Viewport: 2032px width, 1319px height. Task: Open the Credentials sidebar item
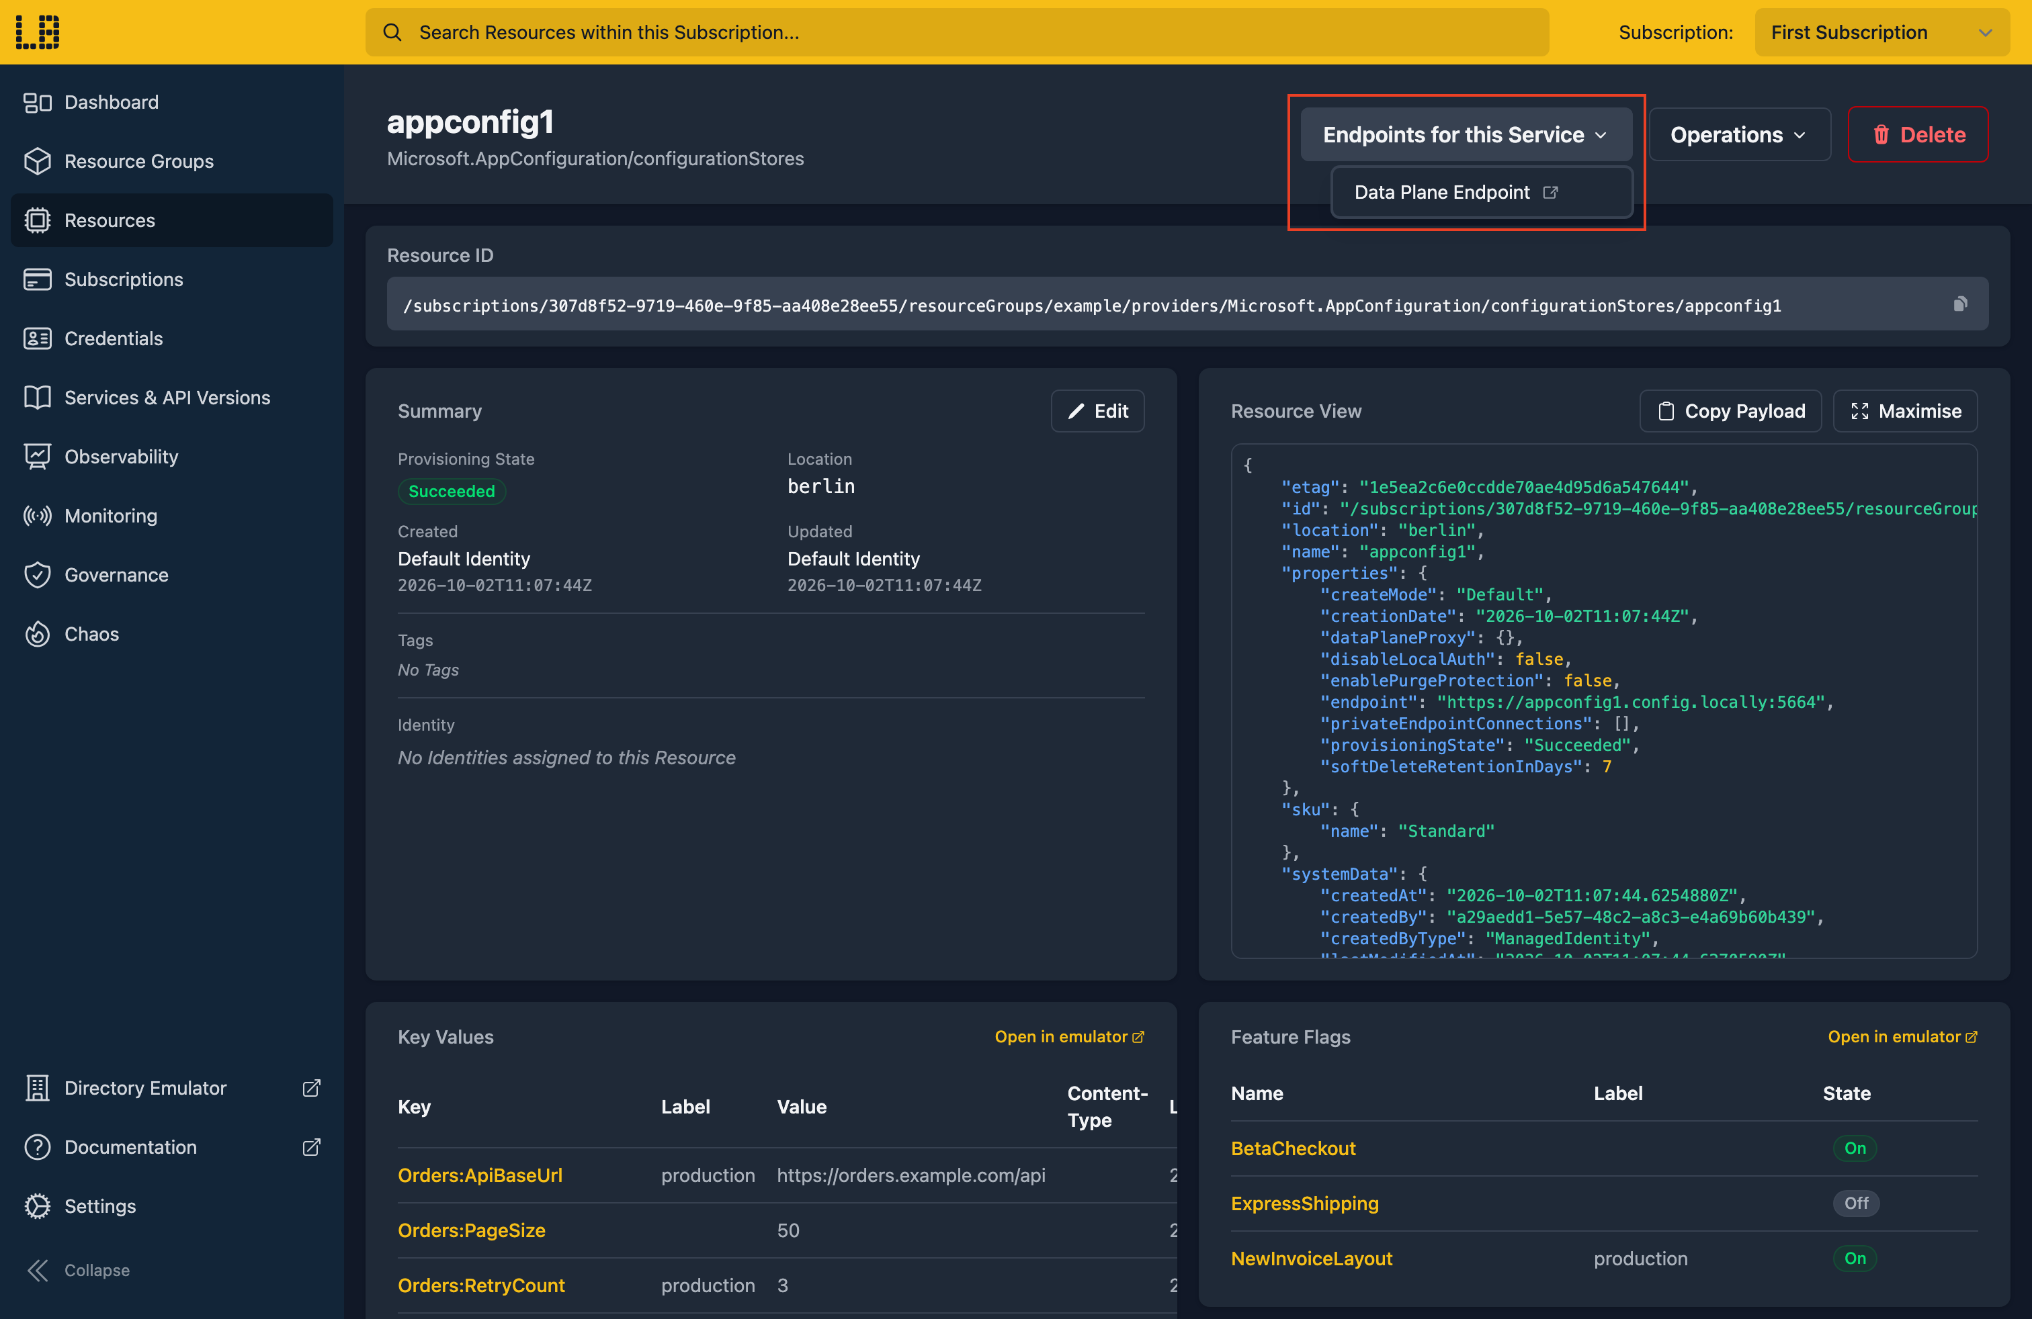point(171,338)
